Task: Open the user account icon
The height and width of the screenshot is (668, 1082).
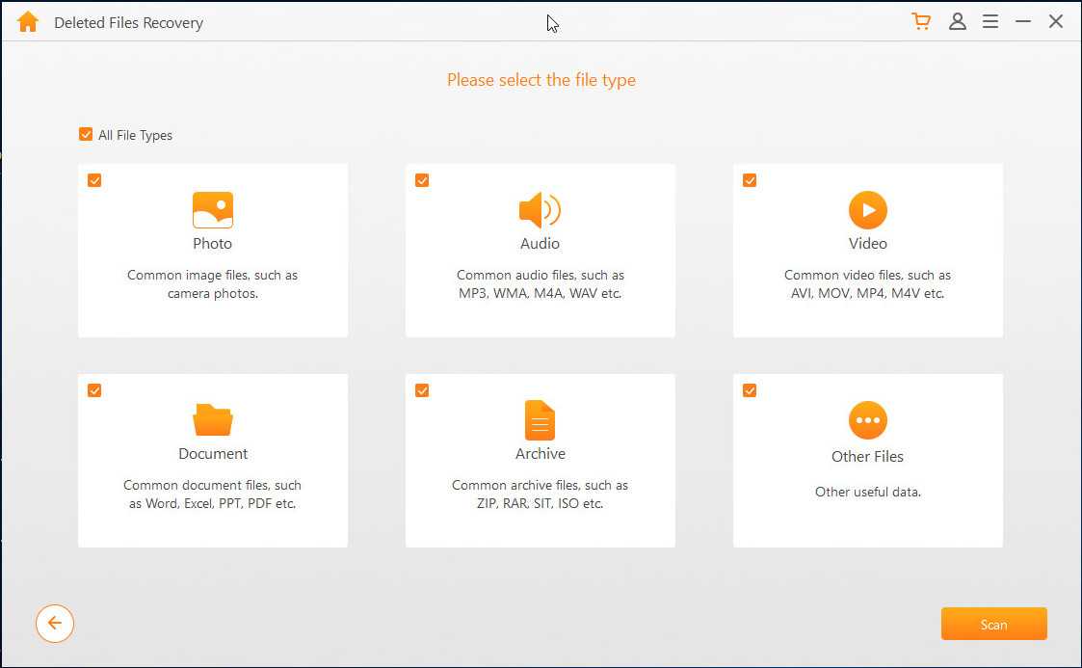Action: coord(957,21)
